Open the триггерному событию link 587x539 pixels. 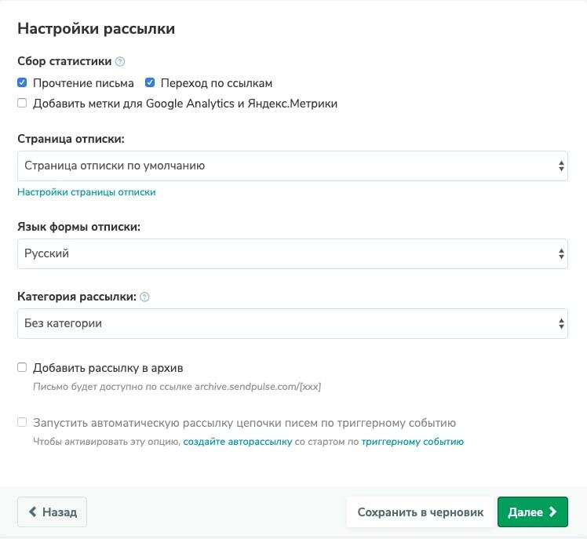tap(412, 442)
